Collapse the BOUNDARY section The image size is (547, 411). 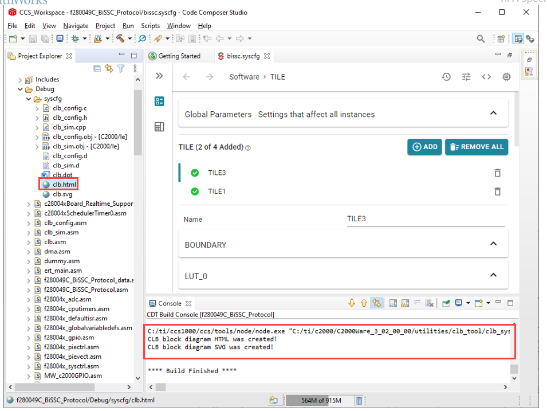point(493,244)
